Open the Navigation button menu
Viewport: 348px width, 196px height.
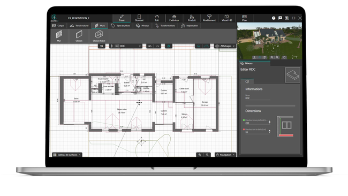point(225,155)
